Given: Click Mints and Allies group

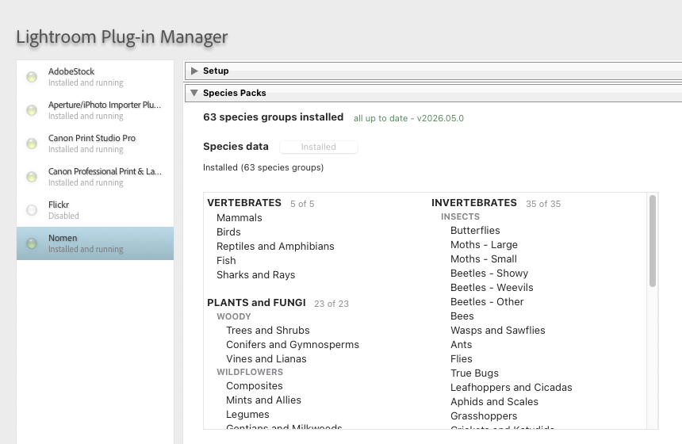Looking at the screenshot, I should click(263, 400).
